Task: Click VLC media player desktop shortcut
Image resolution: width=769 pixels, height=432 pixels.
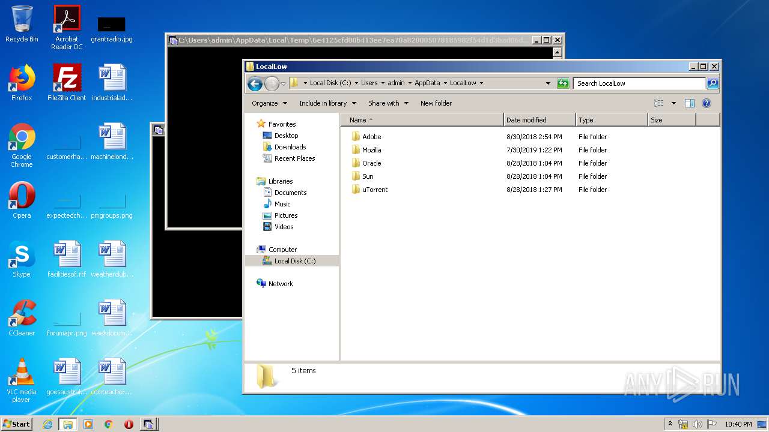Action: [x=22, y=380]
